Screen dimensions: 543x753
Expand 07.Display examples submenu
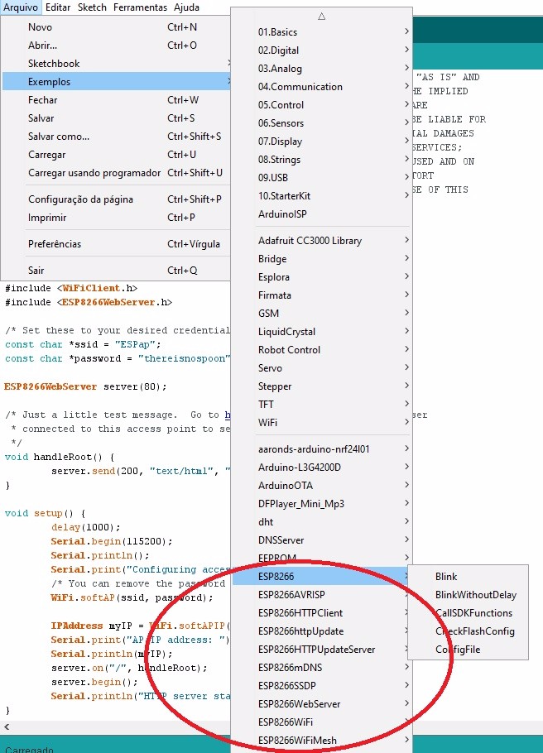[321, 141]
